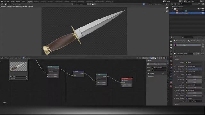
Task: Toggle visibility eye for decorative_dagger in outliner
Action: tap(201, 13)
